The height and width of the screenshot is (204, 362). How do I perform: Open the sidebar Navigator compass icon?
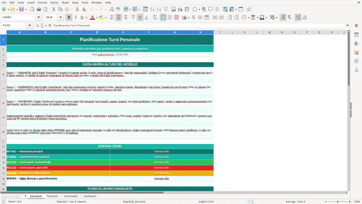pyautogui.click(x=356, y=61)
